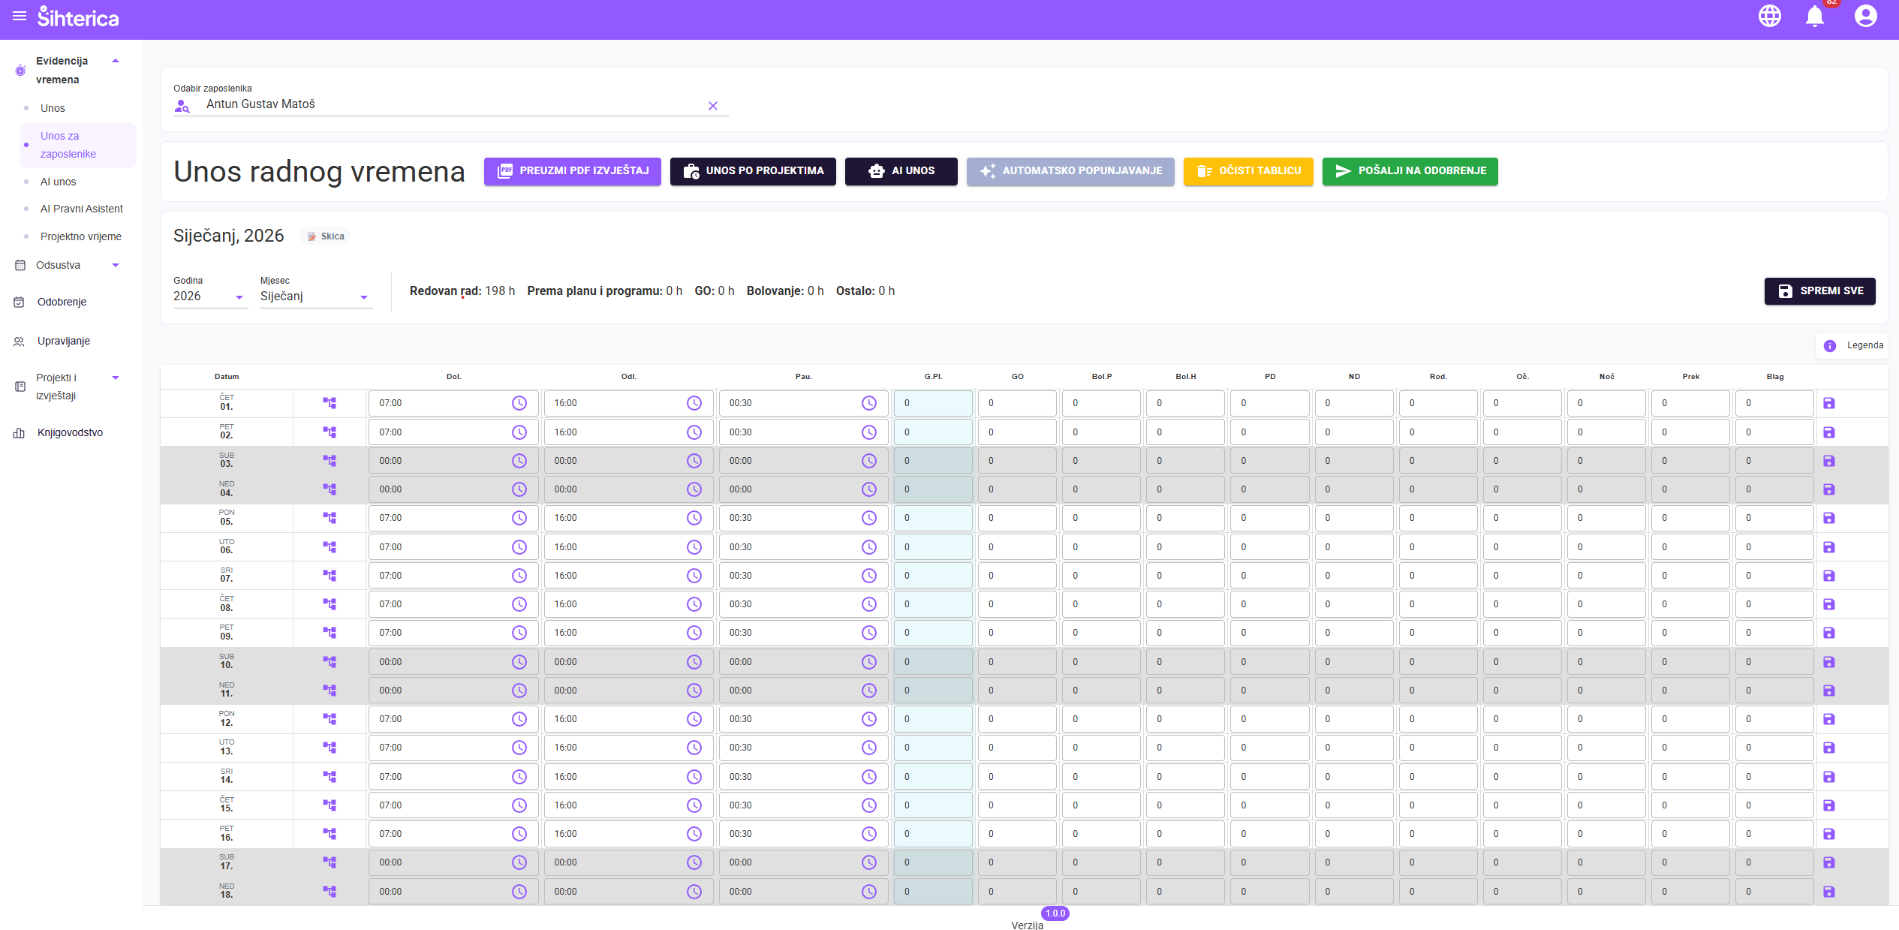Click the Preuzmi PDF izvještaj button

[572, 171]
